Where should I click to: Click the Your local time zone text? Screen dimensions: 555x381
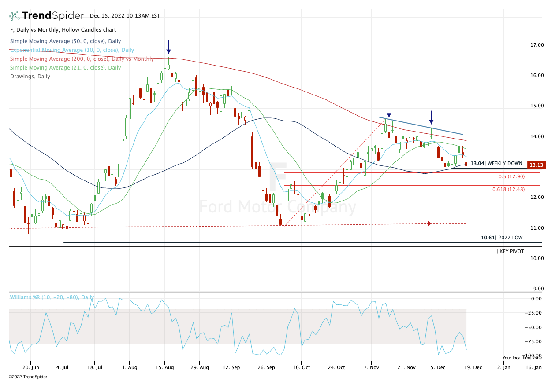[x=522, y=358]
